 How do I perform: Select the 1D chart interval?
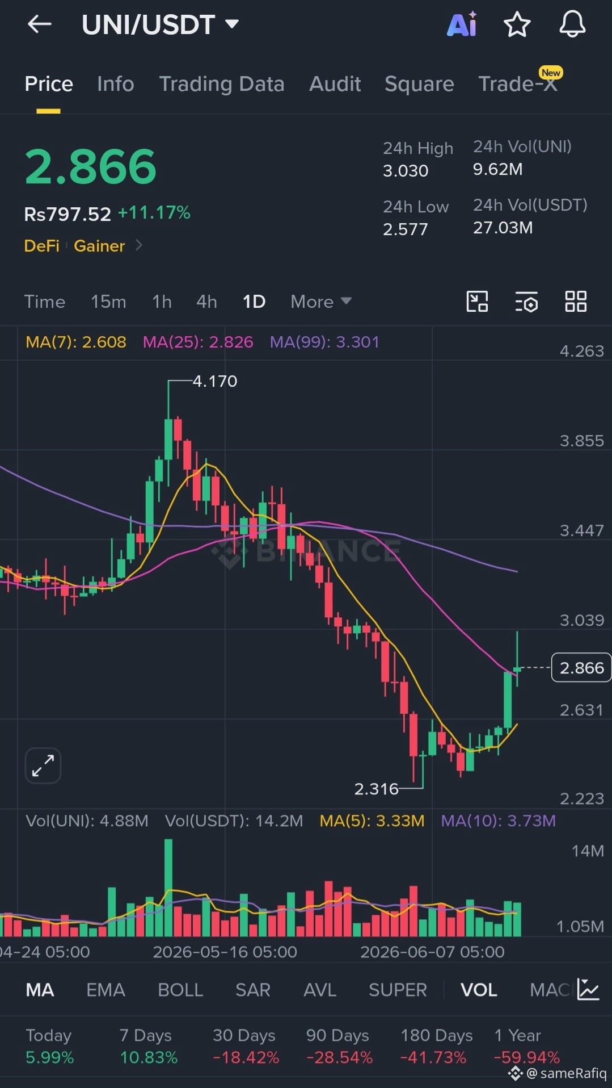254,302
